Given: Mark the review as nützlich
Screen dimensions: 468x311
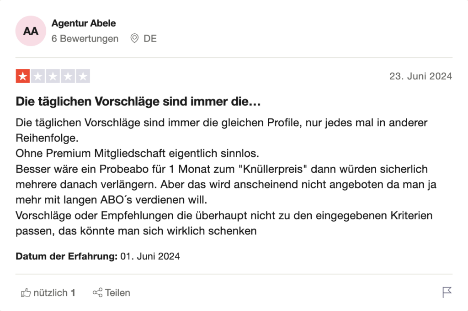Looking at the screenshot, I should coord(48,293).
